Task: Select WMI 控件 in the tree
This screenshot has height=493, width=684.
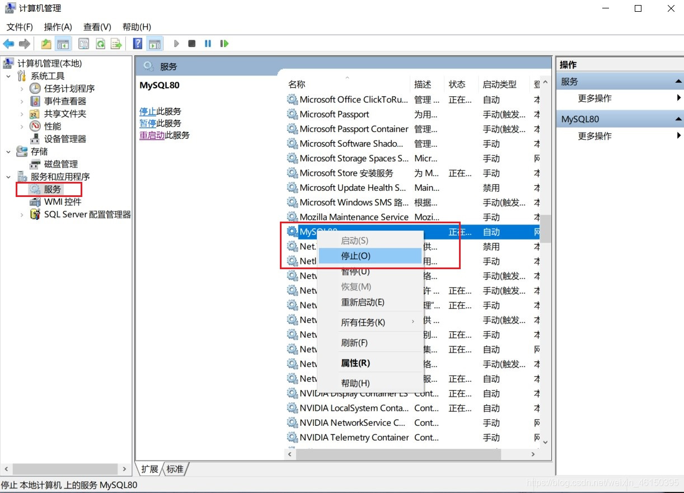Action: [63, 202]
